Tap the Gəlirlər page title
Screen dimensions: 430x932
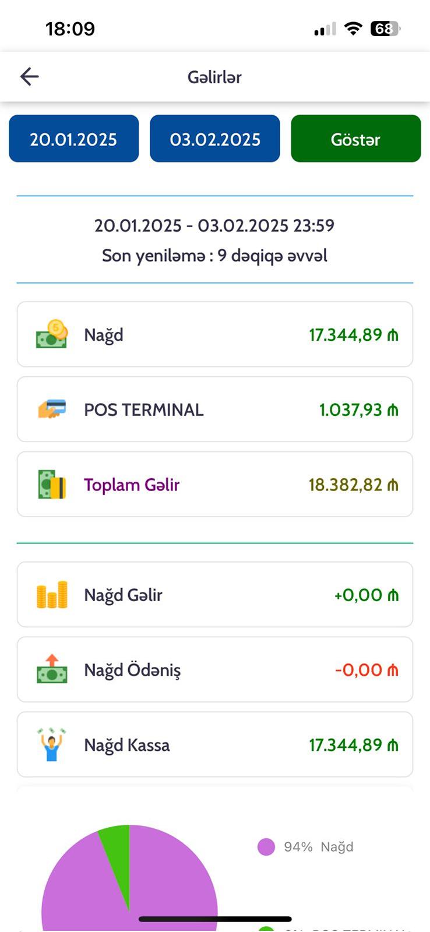pos(214,77)
